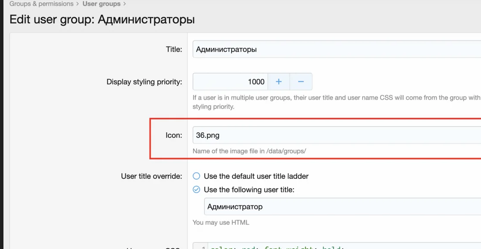Viewport: 481px width, 249px height.
Task: Click the custom user title field "Администратор"
Action: click(340, 206)
